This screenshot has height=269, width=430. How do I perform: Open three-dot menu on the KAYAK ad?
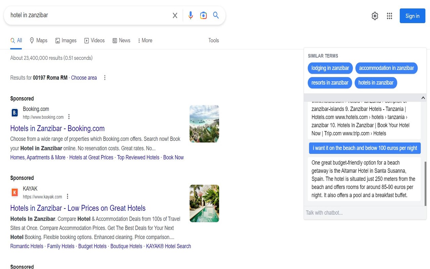coord(68,196)
